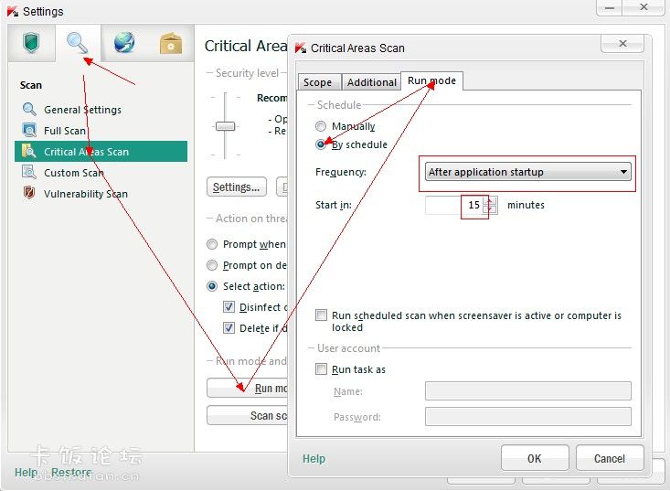
Task: Open the Update globe tab
Action: [x=124, y=43]
